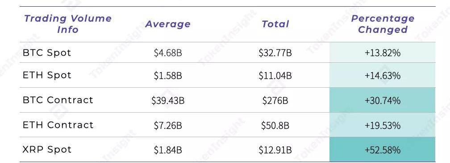450x163 pixels.
Task: Click the +13.82% percentage cell
Action: [x=383, y=53]
